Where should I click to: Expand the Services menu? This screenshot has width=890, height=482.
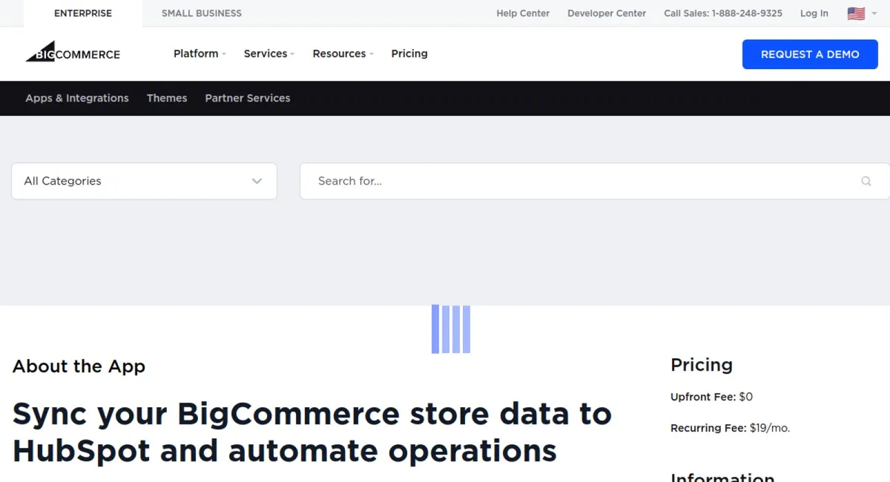(268, 53)
